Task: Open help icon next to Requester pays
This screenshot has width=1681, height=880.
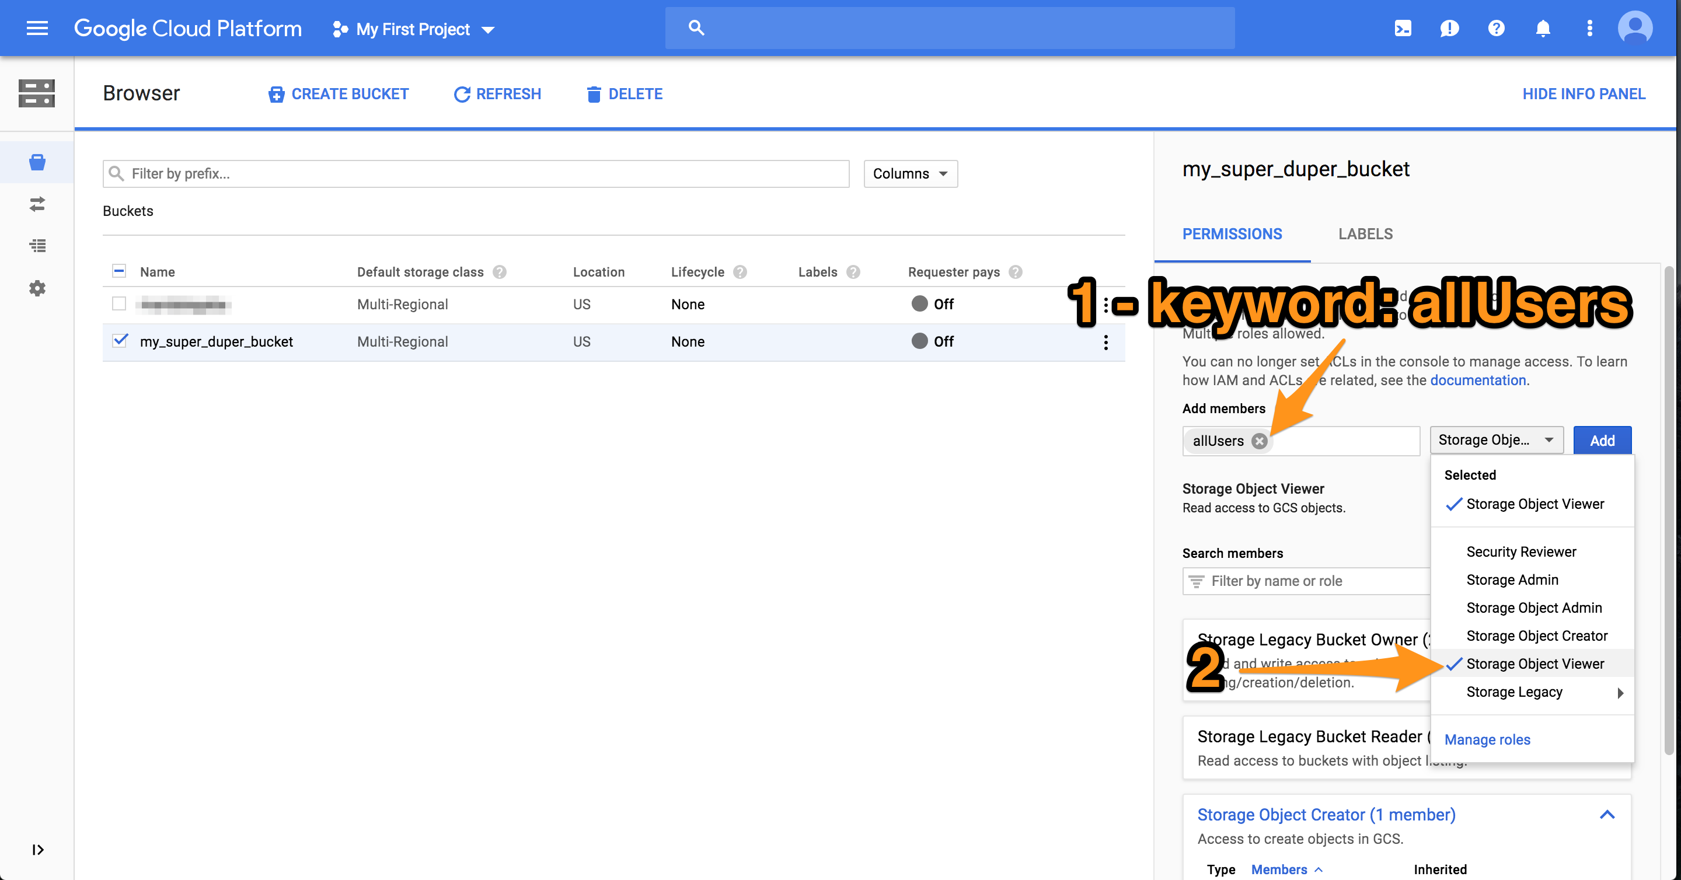Action: pyautogui.click(x=1015, y=272)
